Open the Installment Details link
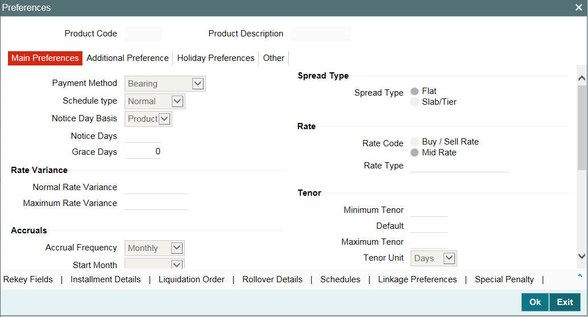This screenshot has width=588, height=317. tap(105, 279)
